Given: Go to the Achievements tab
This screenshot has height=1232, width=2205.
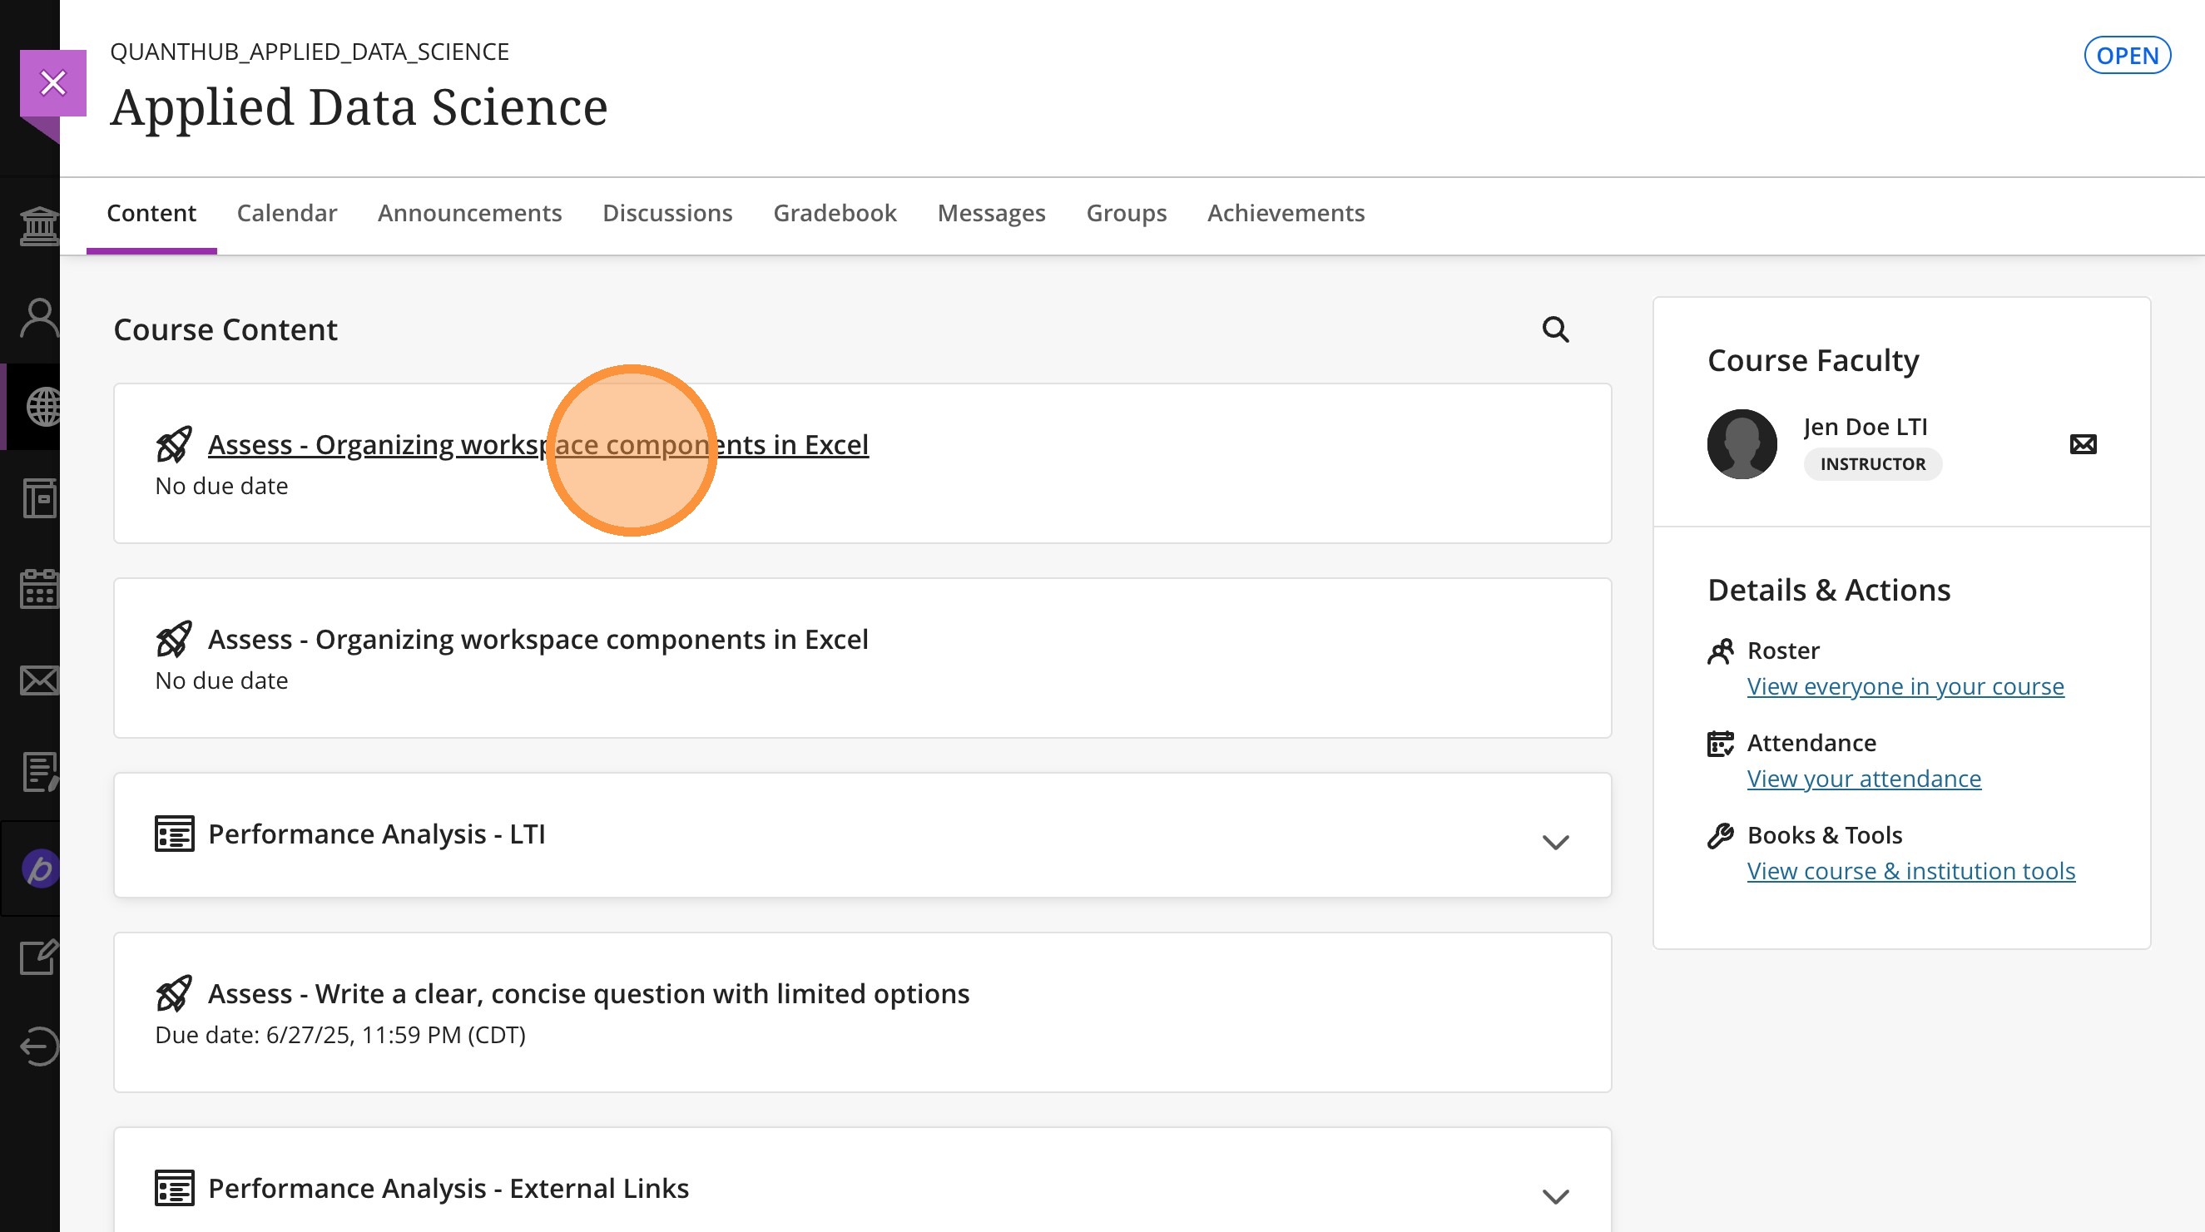Looking at the screenshot, I should pyautogui.click(x=1285, y=213).
